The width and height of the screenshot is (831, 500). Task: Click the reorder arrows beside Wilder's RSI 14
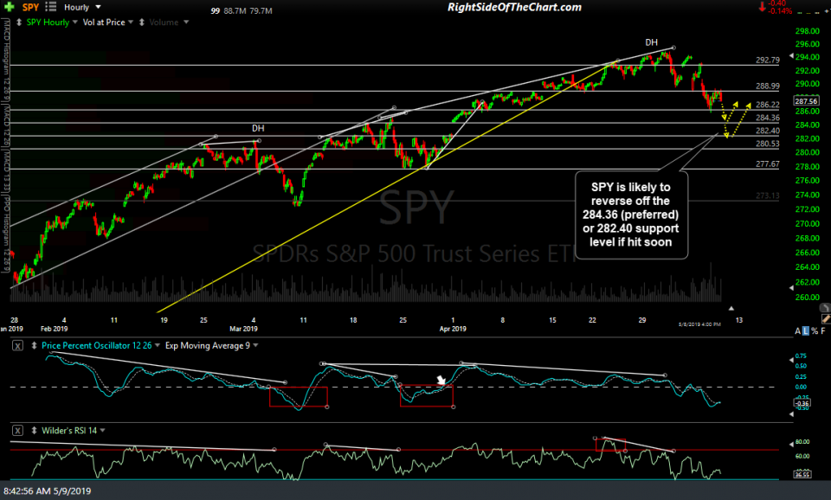[35, 430]
